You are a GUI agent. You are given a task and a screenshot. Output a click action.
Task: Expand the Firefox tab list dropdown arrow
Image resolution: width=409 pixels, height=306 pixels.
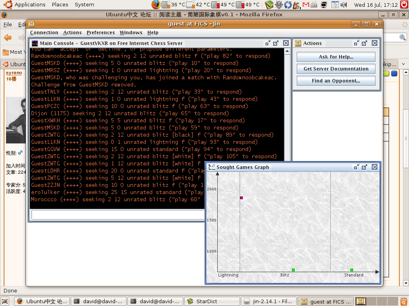(403, 64)
